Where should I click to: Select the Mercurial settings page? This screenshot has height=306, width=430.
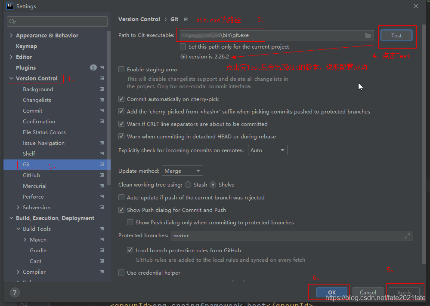point(34,186)
